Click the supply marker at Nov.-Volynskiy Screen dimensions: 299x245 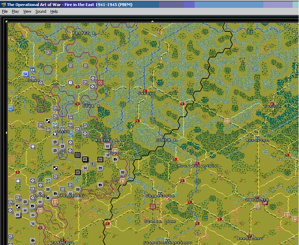pyautogui.click(x=197, y=163)
